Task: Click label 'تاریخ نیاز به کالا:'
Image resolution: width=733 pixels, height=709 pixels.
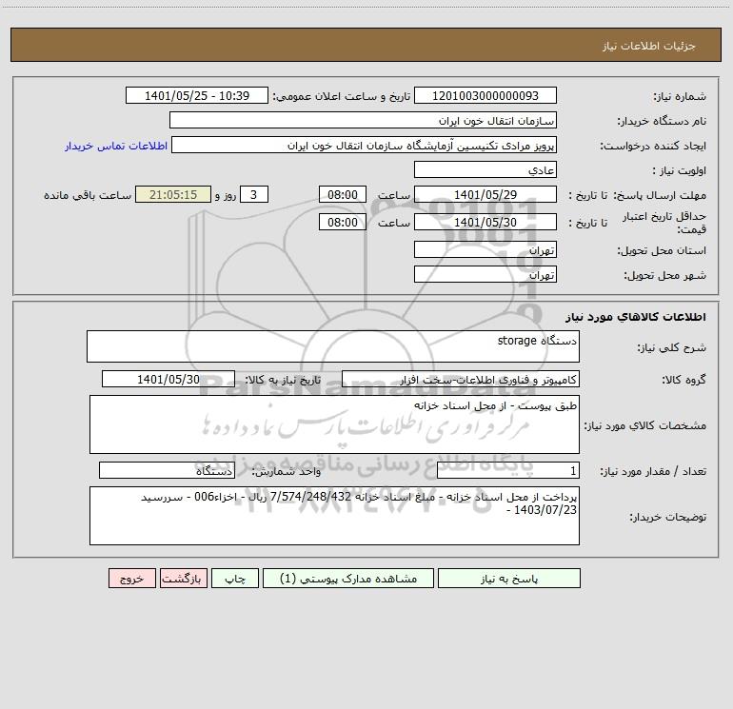Action: click(284, 380)
